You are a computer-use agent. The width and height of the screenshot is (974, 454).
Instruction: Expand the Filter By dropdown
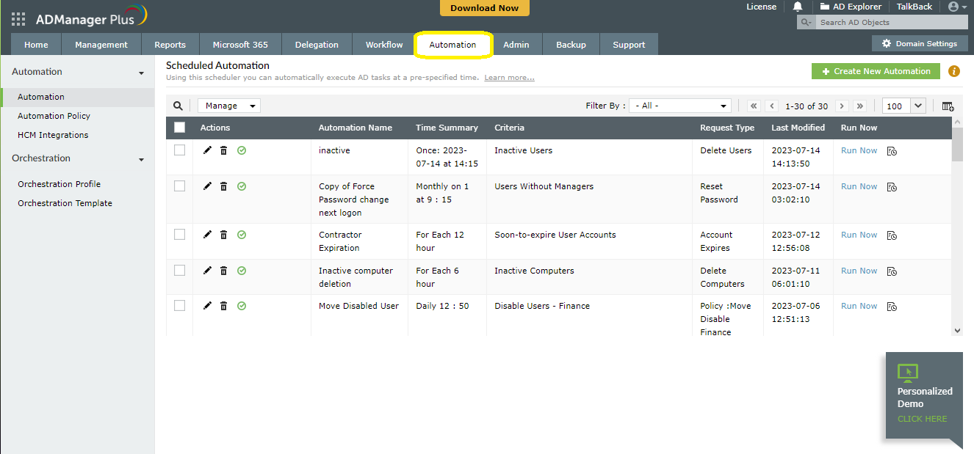pos(680,106)
